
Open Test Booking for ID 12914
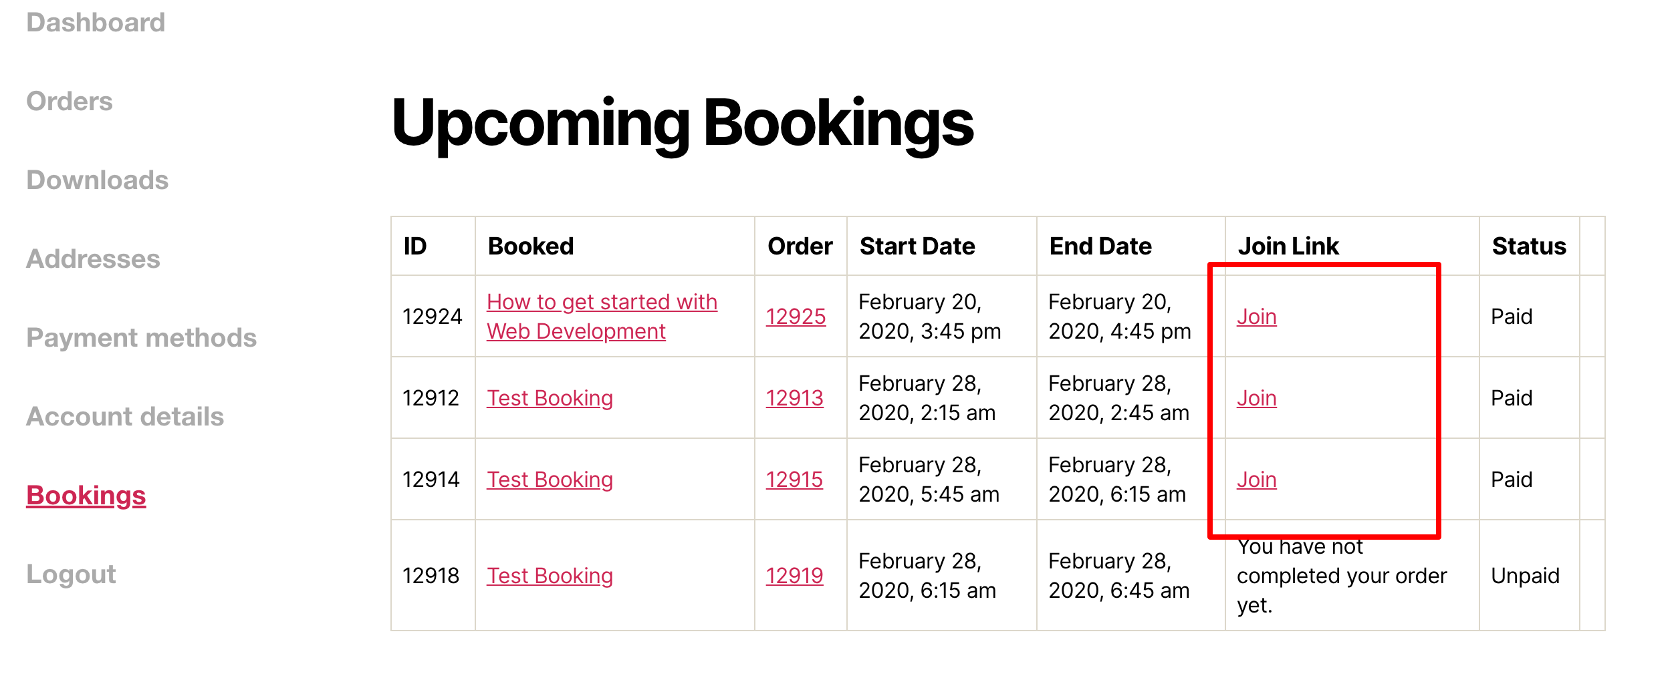(550, 480)
